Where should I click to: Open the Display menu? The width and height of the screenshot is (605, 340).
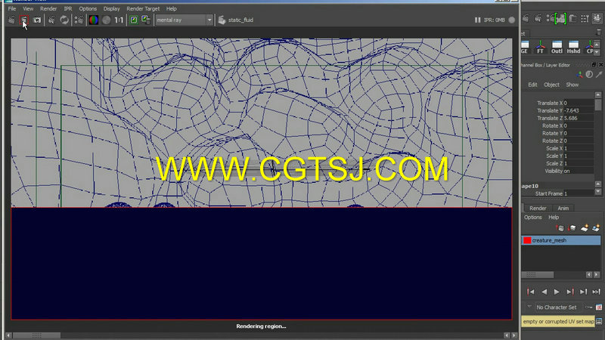coord(111,8)
